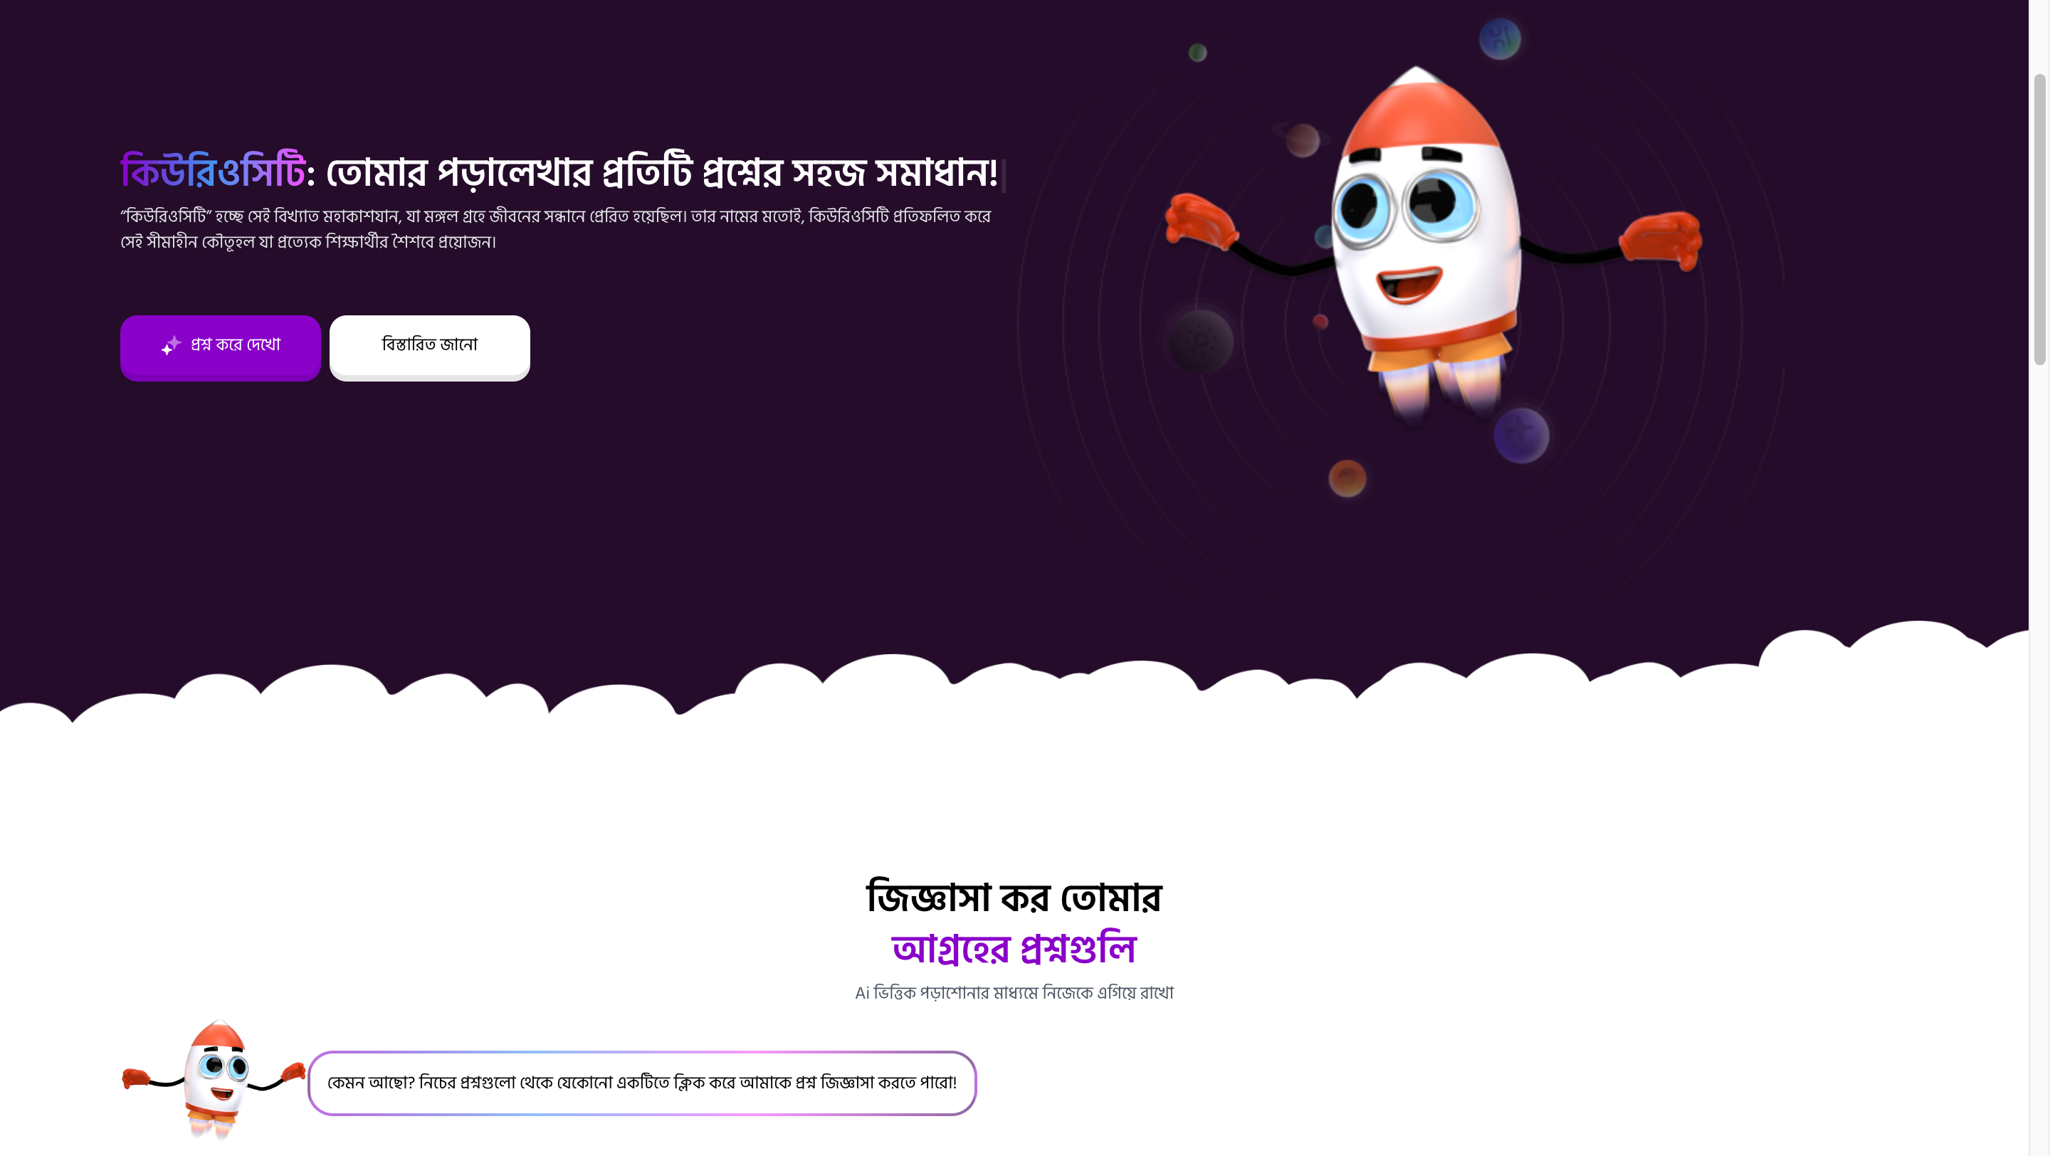Image resolution: width=2050 pixels, height=1156 pixels.
Task: Open "বিস্তারিত জানো" white button
Action: [430, 347]
